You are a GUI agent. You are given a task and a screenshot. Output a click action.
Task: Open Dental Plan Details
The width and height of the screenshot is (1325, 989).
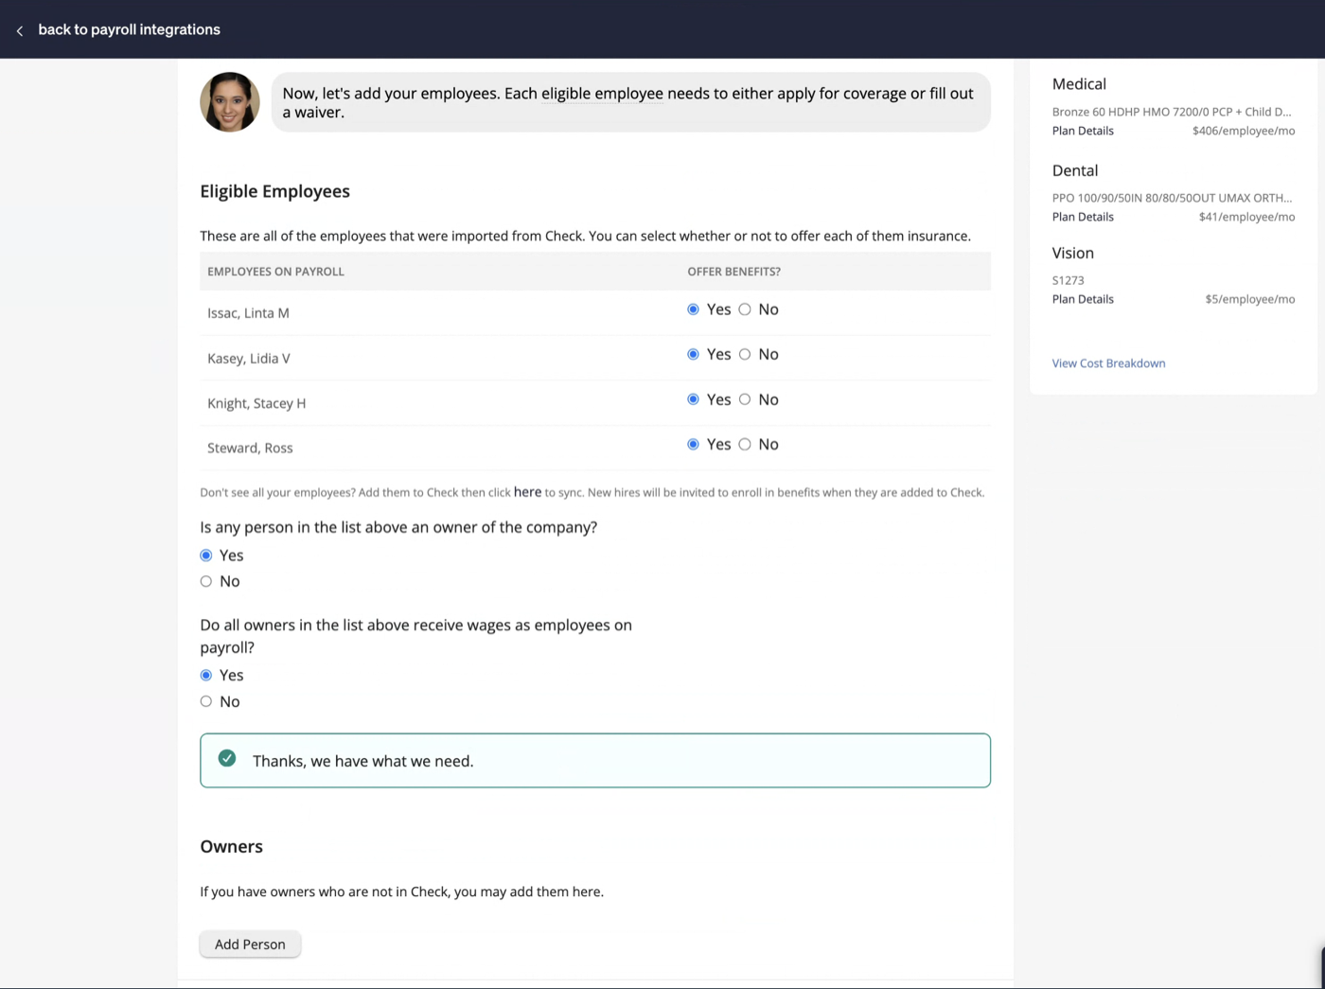pos(1083,217)
